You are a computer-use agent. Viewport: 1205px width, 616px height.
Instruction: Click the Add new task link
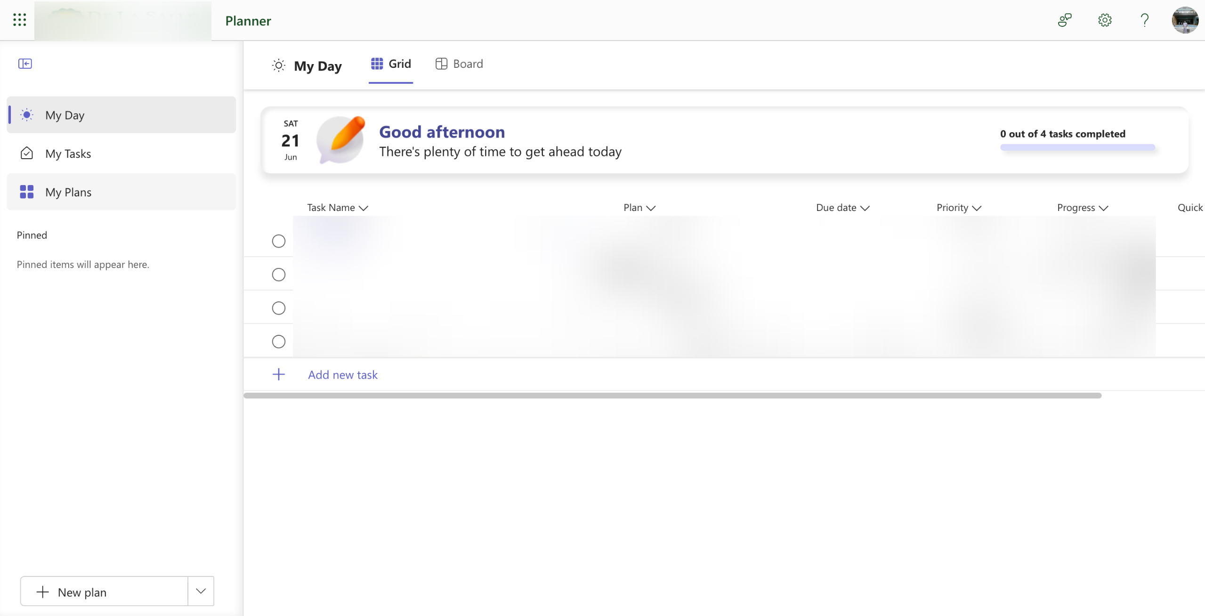click(x=343, y=375)
